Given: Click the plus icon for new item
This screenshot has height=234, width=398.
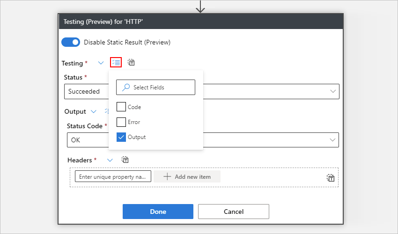Looking at the screenshot, I should (x=167, y=176).
